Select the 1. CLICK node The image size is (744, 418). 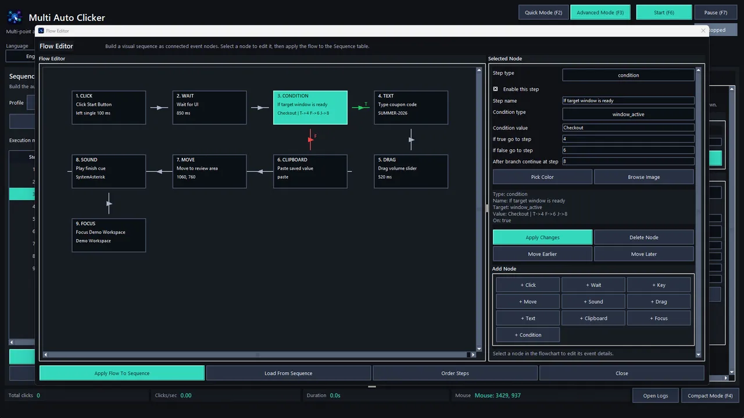pos(109,107)
